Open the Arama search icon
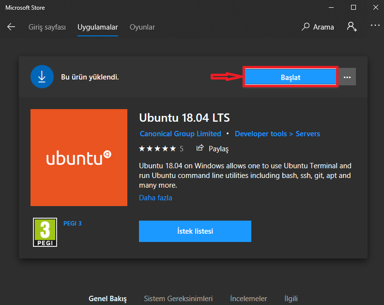 pyautogui.click(x=306, y=27)
